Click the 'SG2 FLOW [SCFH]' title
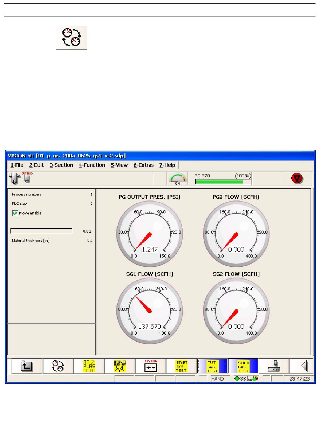Viewport: 333px width, 444px height. [x=236, y=274]
